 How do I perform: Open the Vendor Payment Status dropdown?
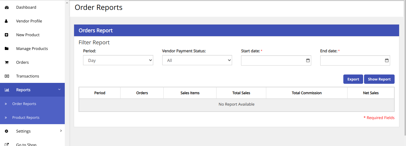pos(197,60)
